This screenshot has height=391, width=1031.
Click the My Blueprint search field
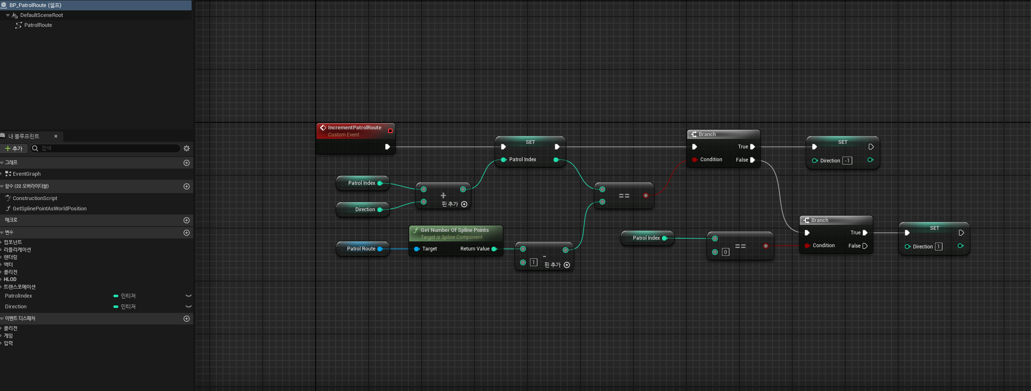[x=105, y=148]
